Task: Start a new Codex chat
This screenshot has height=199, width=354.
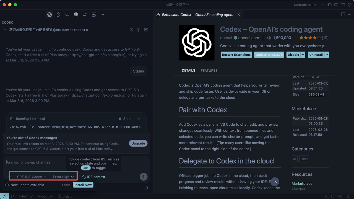Action: point(146,30)
